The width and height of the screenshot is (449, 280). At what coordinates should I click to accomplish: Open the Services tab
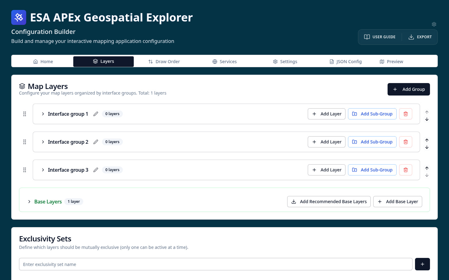(x=224, y=62)
